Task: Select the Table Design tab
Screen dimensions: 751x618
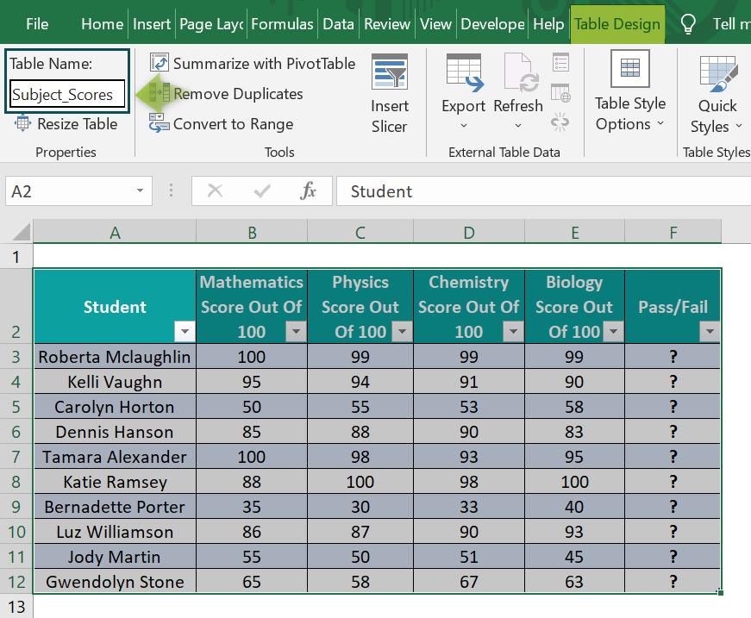Action: pos(616,24)
